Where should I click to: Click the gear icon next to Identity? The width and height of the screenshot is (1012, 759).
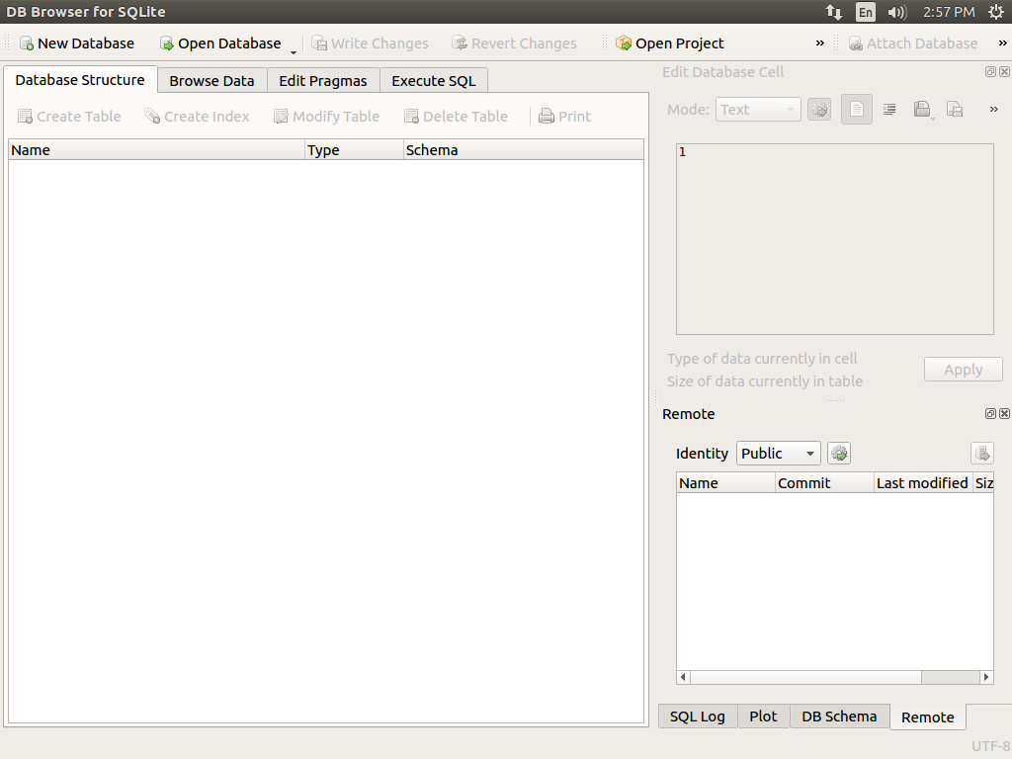tap(839, 453)
